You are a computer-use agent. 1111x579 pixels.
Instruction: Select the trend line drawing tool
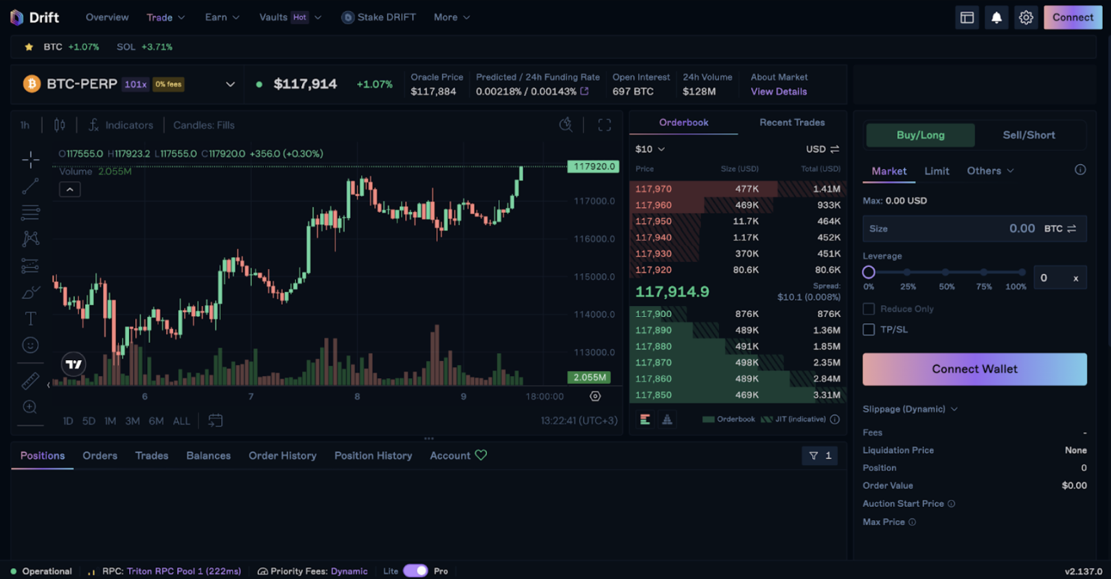point(30,186)
